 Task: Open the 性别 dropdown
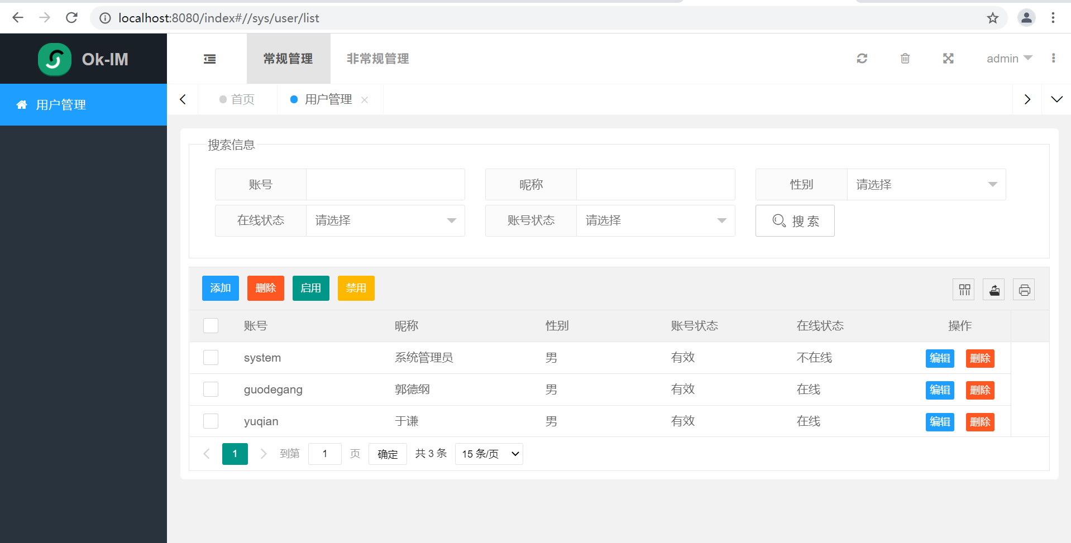926,185
